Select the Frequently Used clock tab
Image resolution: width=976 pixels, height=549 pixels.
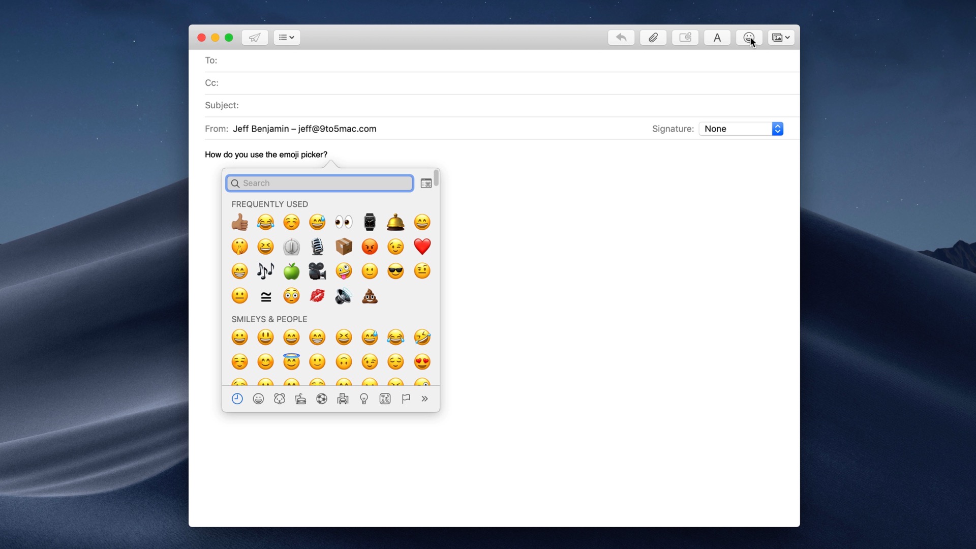[237, 399]
